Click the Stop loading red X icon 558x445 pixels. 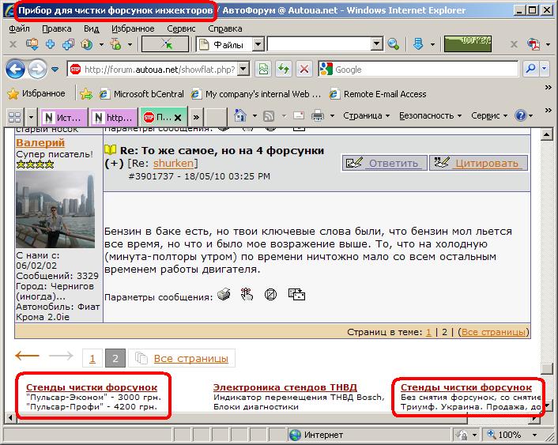(x=304, y=70)
